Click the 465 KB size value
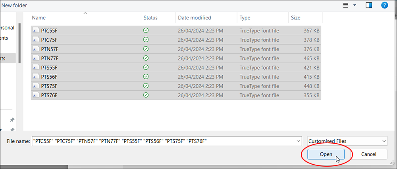This screenshot has width=397, height=169. 311,59
